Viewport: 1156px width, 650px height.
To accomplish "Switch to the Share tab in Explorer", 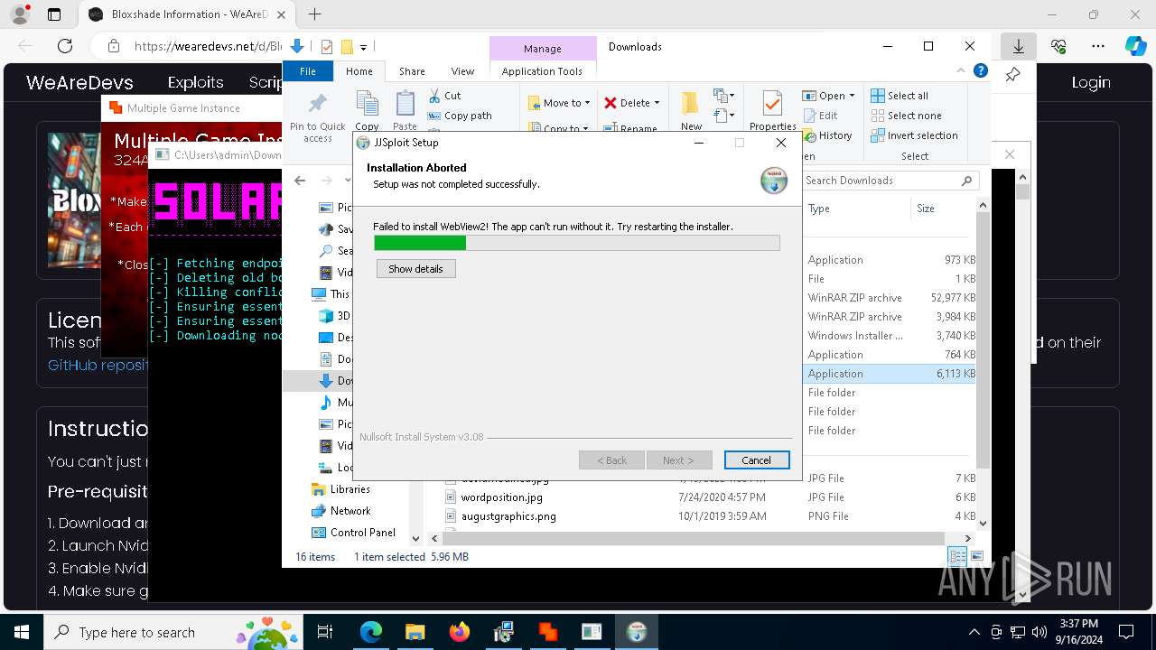I will (412, 71).
